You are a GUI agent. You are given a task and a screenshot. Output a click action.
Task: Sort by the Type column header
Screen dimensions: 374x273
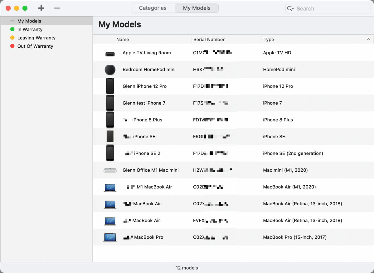pyautogui.click(x=269, y=40)
